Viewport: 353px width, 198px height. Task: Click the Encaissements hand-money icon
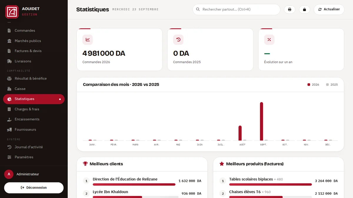(x=9, y=119)
